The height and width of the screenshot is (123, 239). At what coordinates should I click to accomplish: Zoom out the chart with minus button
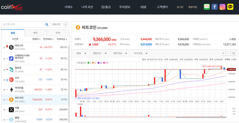pyautogui.click(x=228, y=53)
